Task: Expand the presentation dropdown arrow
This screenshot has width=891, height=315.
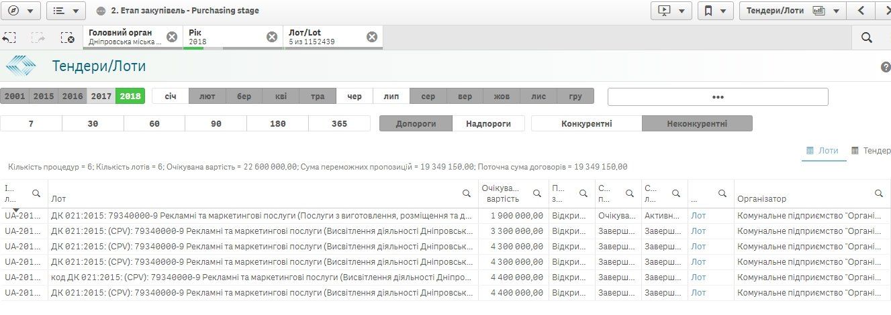Action: [682, 11]
